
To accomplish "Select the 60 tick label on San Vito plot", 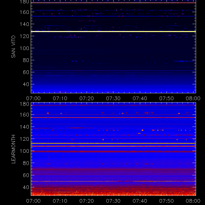I will pyautogui.click(x=26, y=72).
